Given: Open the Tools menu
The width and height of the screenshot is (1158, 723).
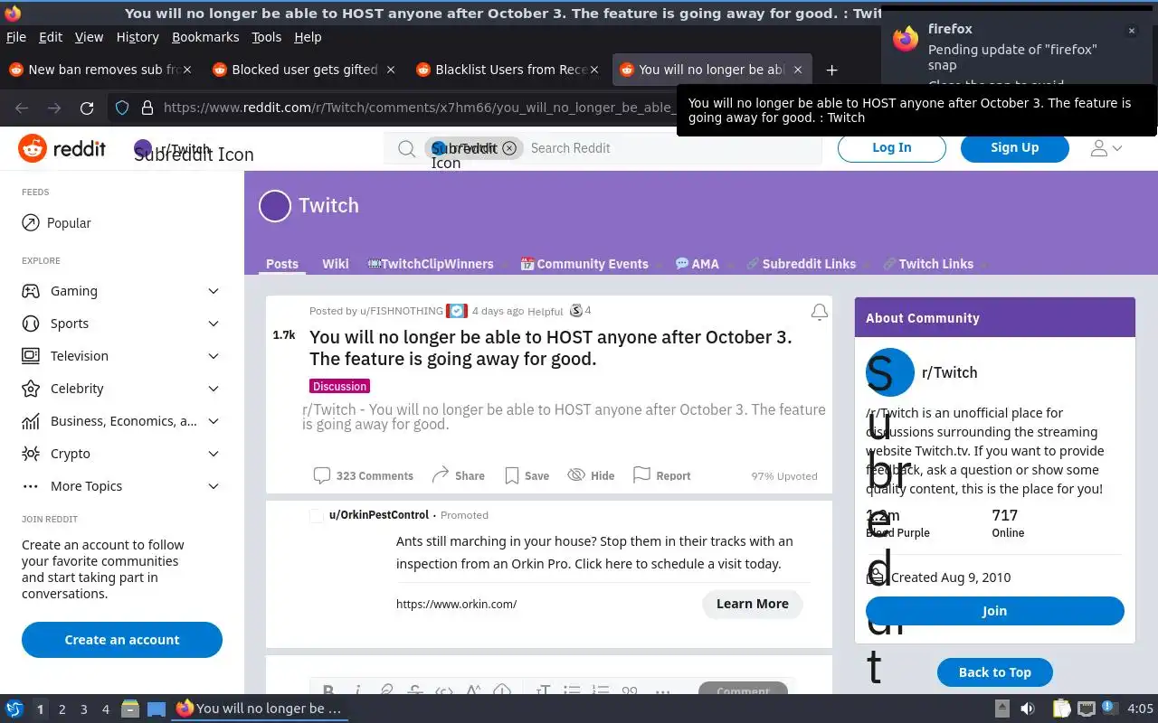Looking at the screenshot, I should pos(267,37).
